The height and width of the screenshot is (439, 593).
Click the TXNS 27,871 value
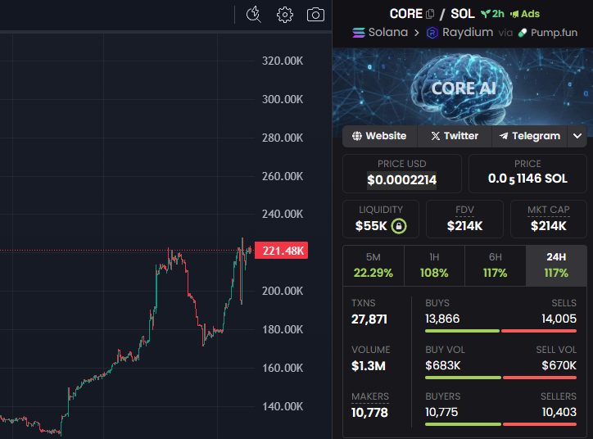tap(369, 319)
